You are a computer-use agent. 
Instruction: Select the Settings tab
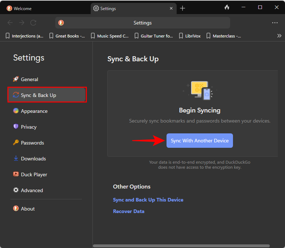133,8
